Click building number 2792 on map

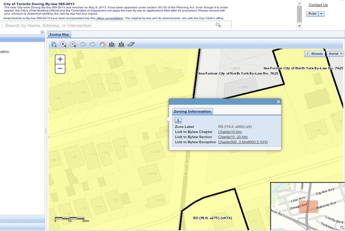pyautogui.click(x=160, y=200)
